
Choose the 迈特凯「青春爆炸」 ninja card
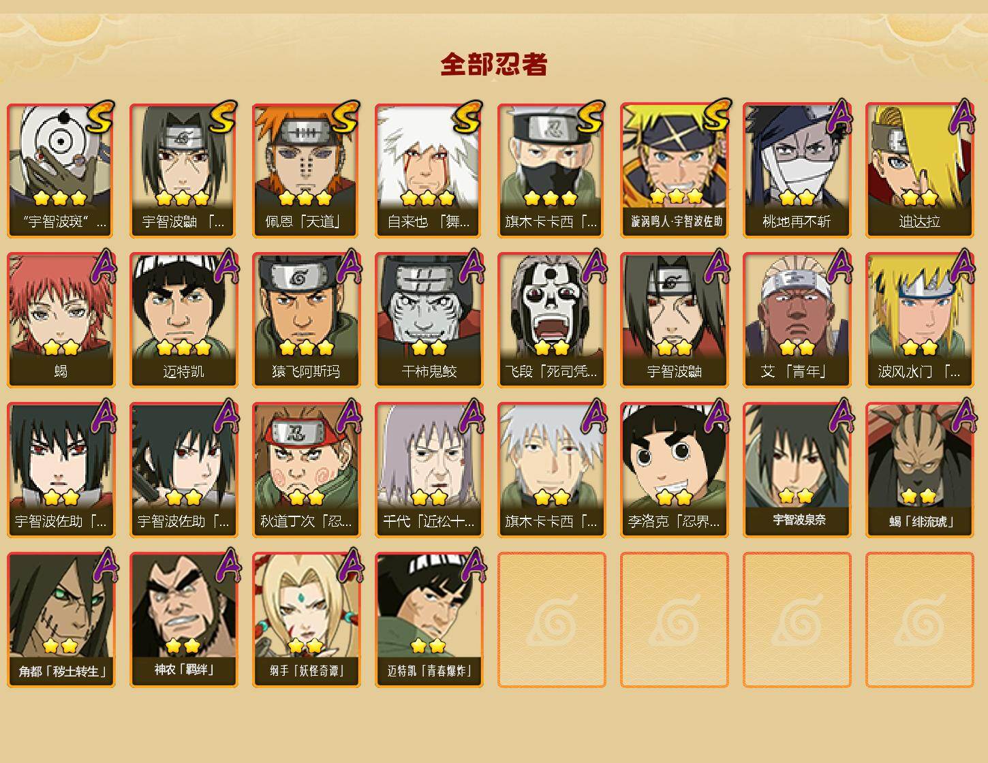429,620
